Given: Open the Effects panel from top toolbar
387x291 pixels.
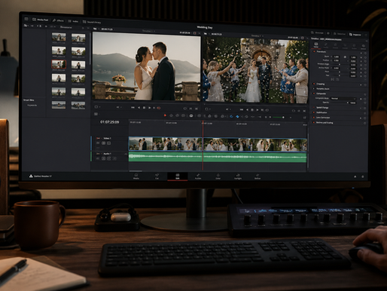Looking at the screenshot, I should coord(58,20).
